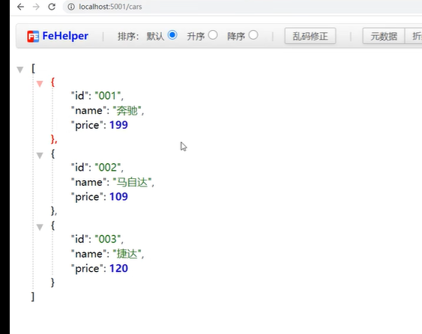Focus the localhost:5001/cars address bar
Screen dimensions: 422x334
coord(242,7)
